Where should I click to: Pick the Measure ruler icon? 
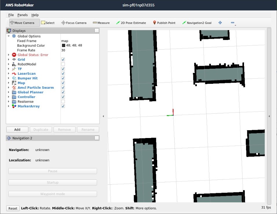(x=95, y=23)
